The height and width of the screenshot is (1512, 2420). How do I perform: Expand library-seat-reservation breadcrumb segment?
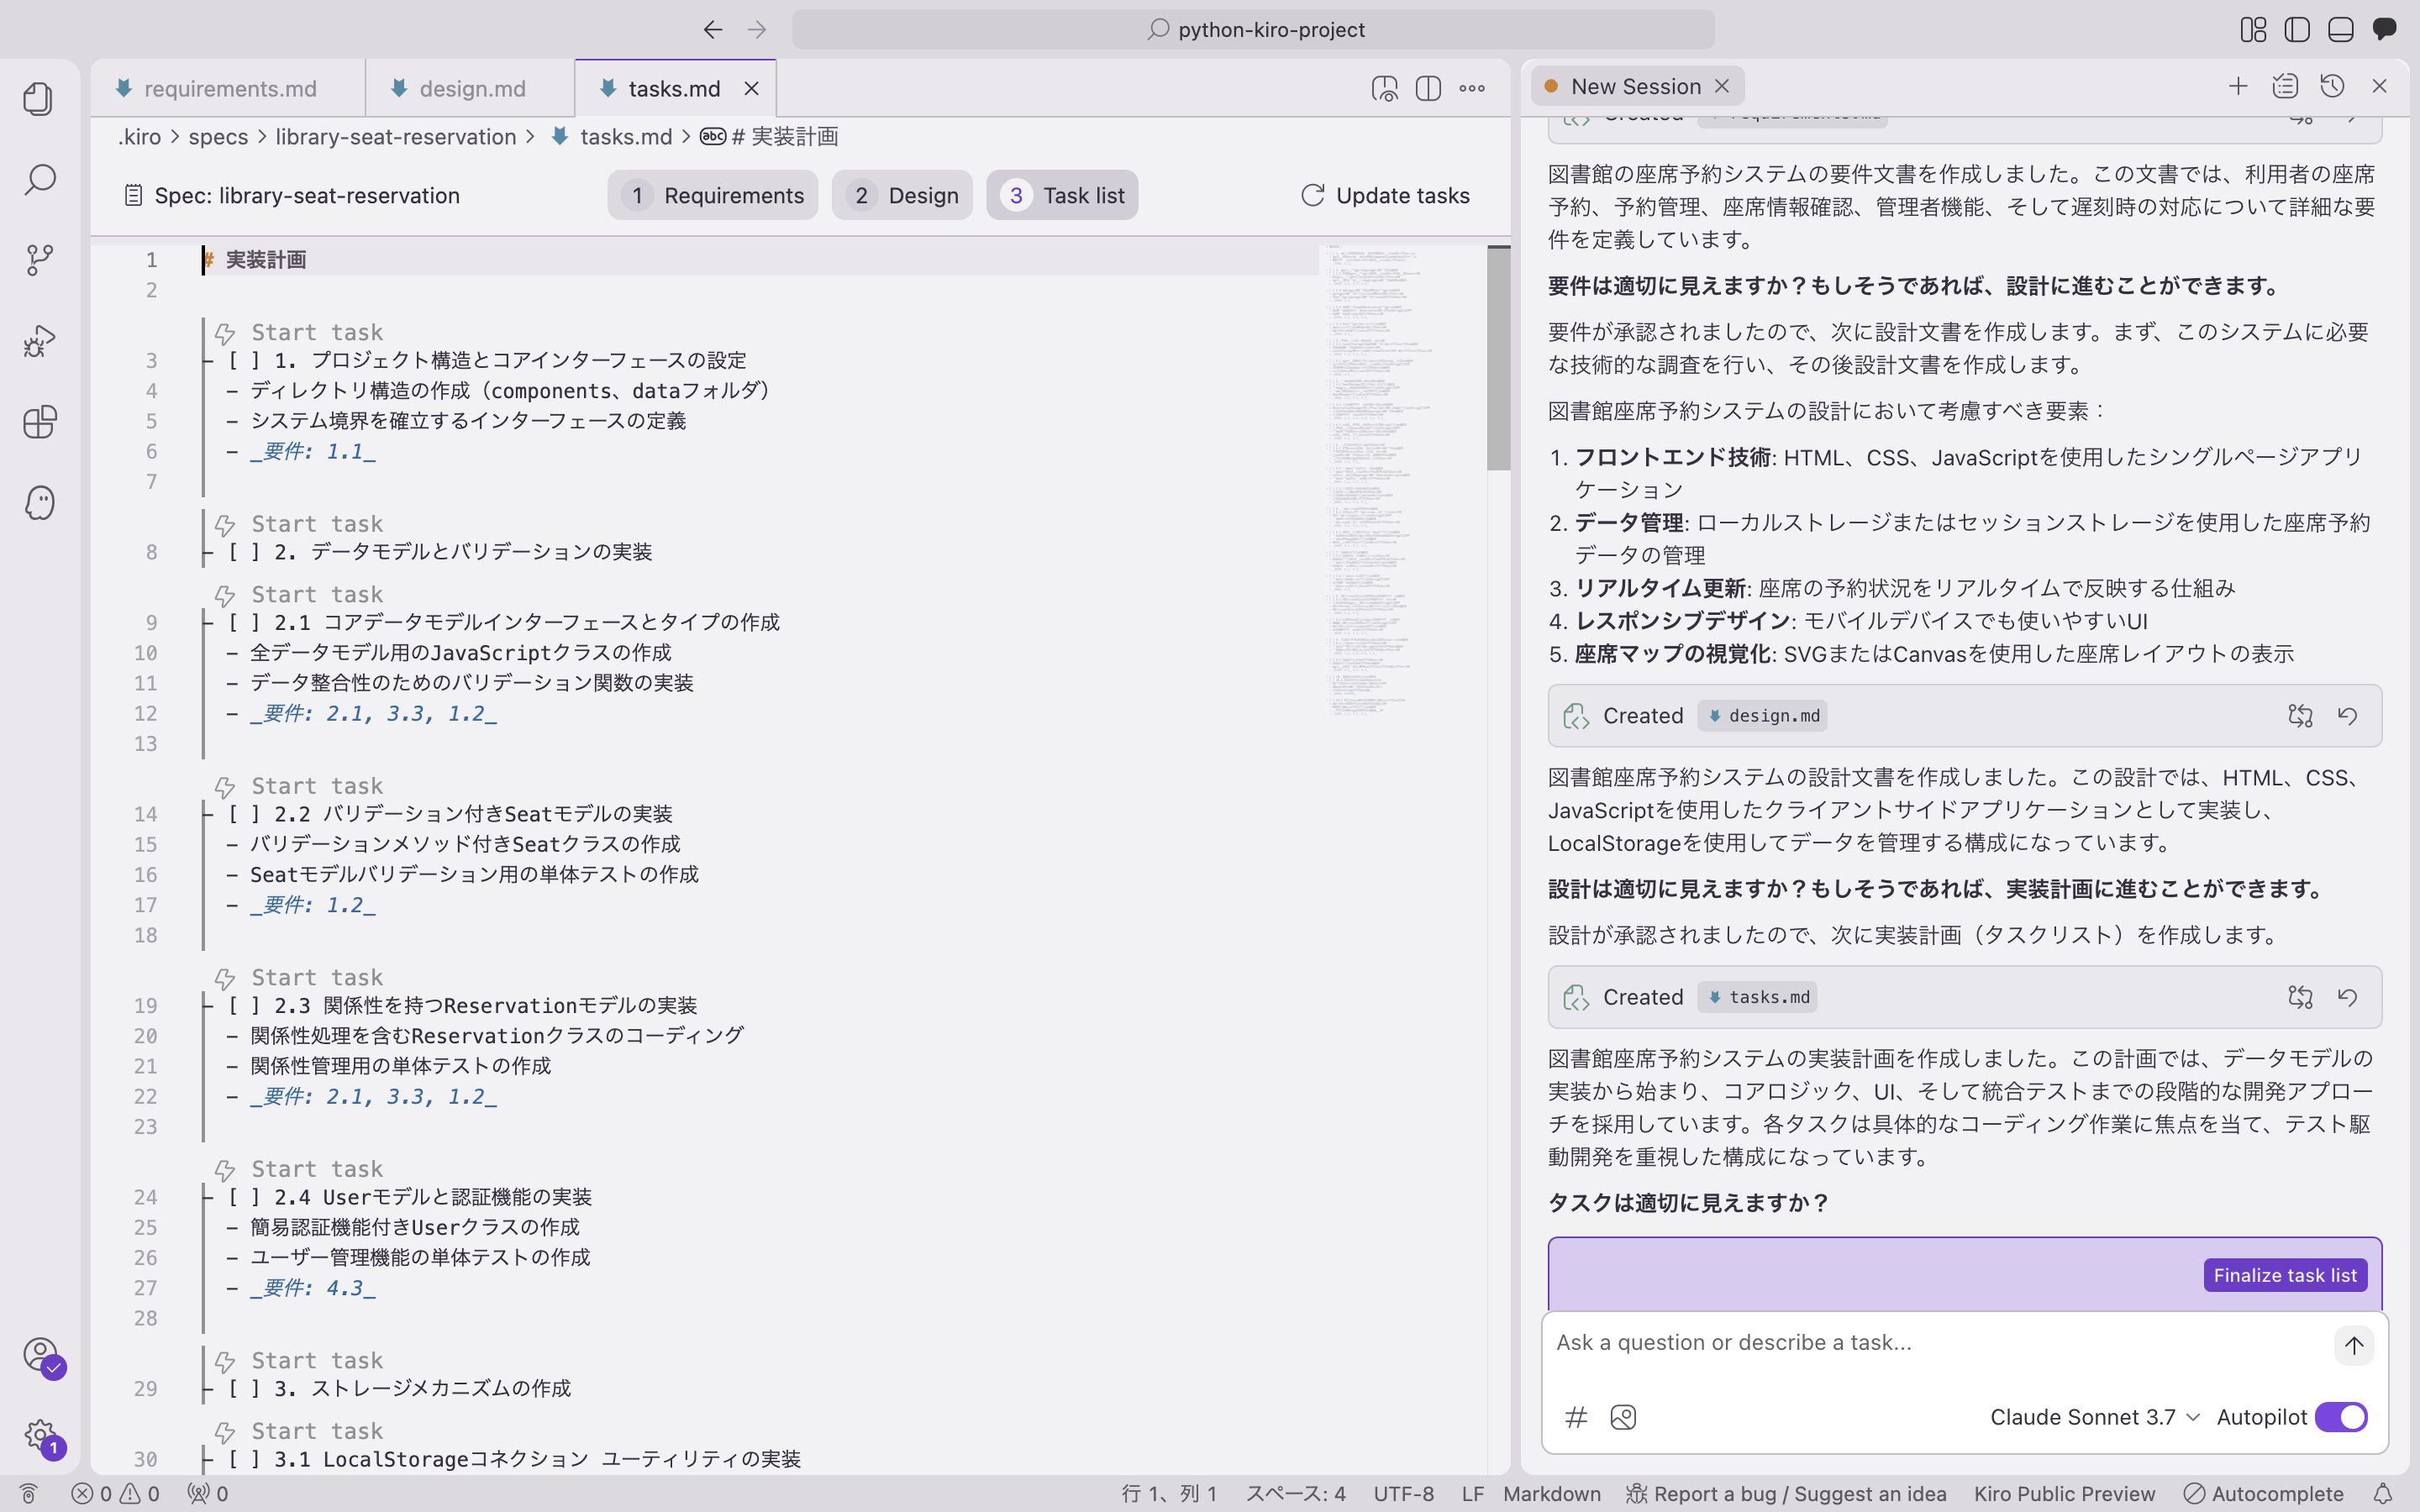395,137
